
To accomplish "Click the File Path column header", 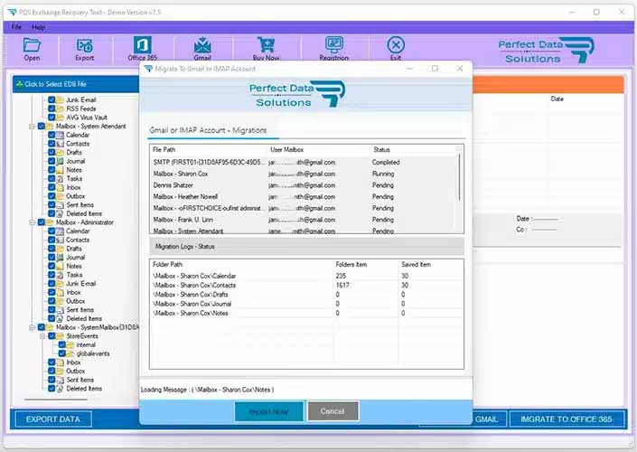I will click(164, 149).
